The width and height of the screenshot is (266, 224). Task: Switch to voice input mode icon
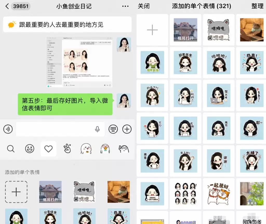coord(8,129)
